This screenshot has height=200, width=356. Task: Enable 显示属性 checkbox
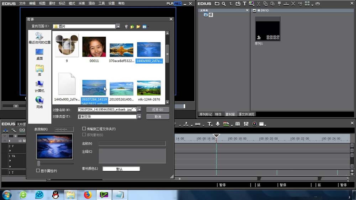click(38, 170)
